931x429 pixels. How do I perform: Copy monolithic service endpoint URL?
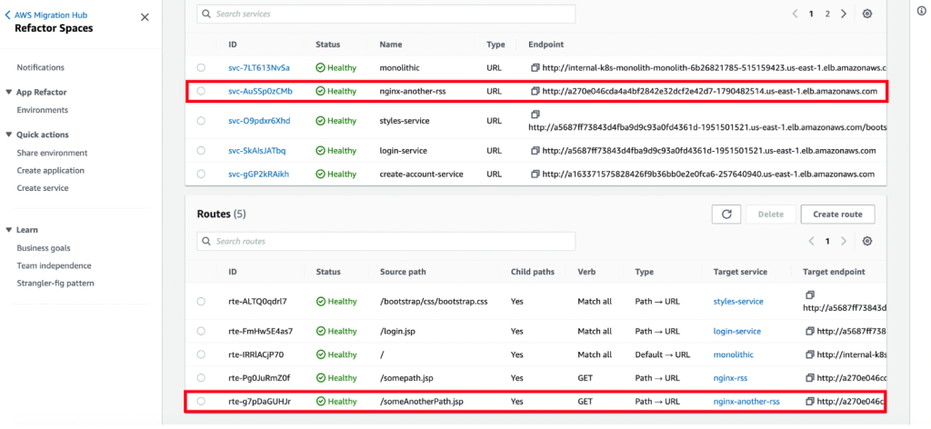[x=535, y=67]
